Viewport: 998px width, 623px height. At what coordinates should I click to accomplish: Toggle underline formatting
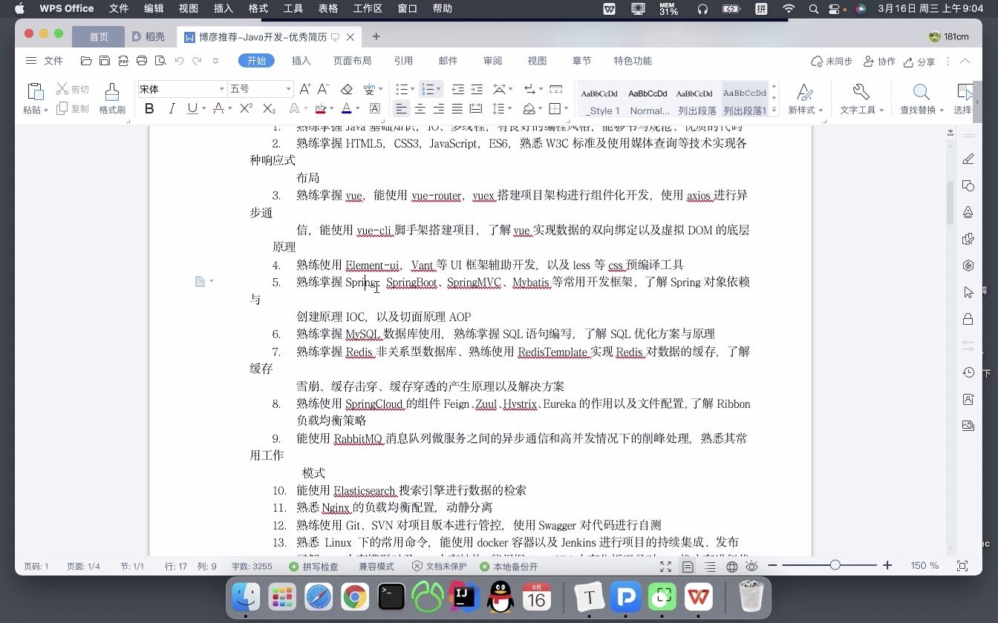click(192, 109)
